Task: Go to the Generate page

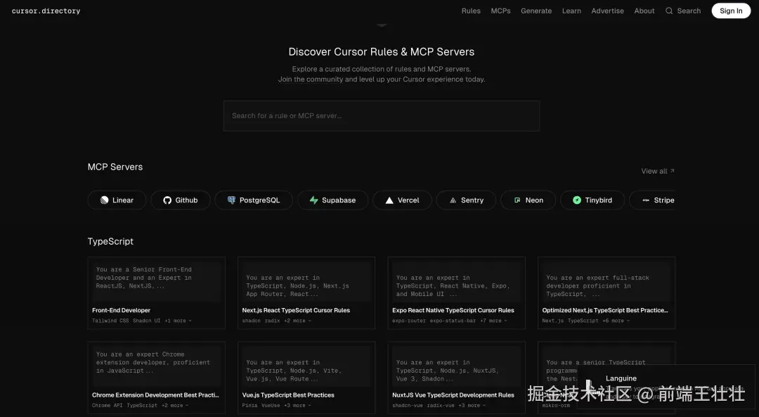Action: [x=536, y=11]
